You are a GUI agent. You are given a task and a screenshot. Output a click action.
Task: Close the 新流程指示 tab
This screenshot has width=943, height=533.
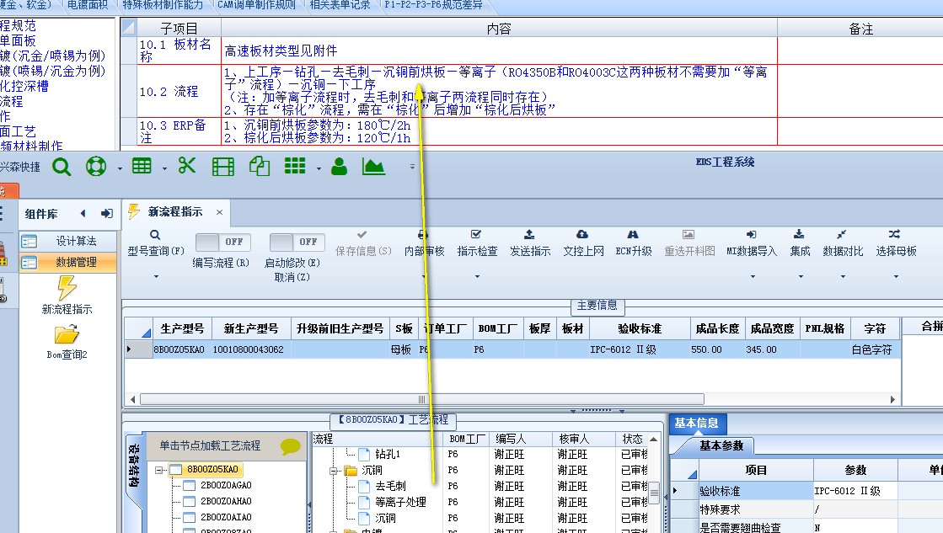[219, 212]
